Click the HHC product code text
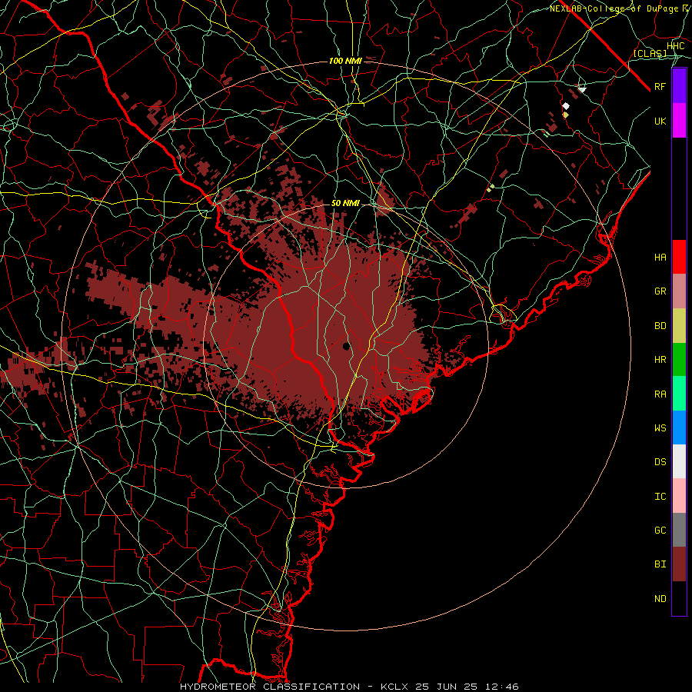 pyautogui.click(x=676, y=46)
